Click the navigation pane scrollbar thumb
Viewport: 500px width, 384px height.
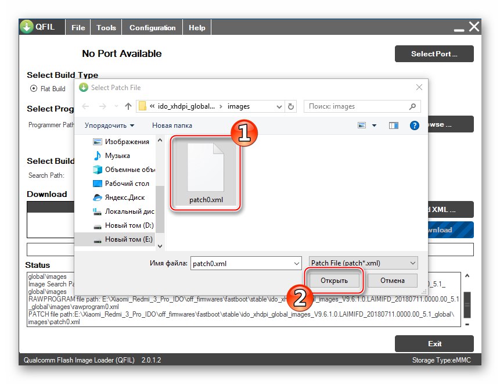coord(160,209)
